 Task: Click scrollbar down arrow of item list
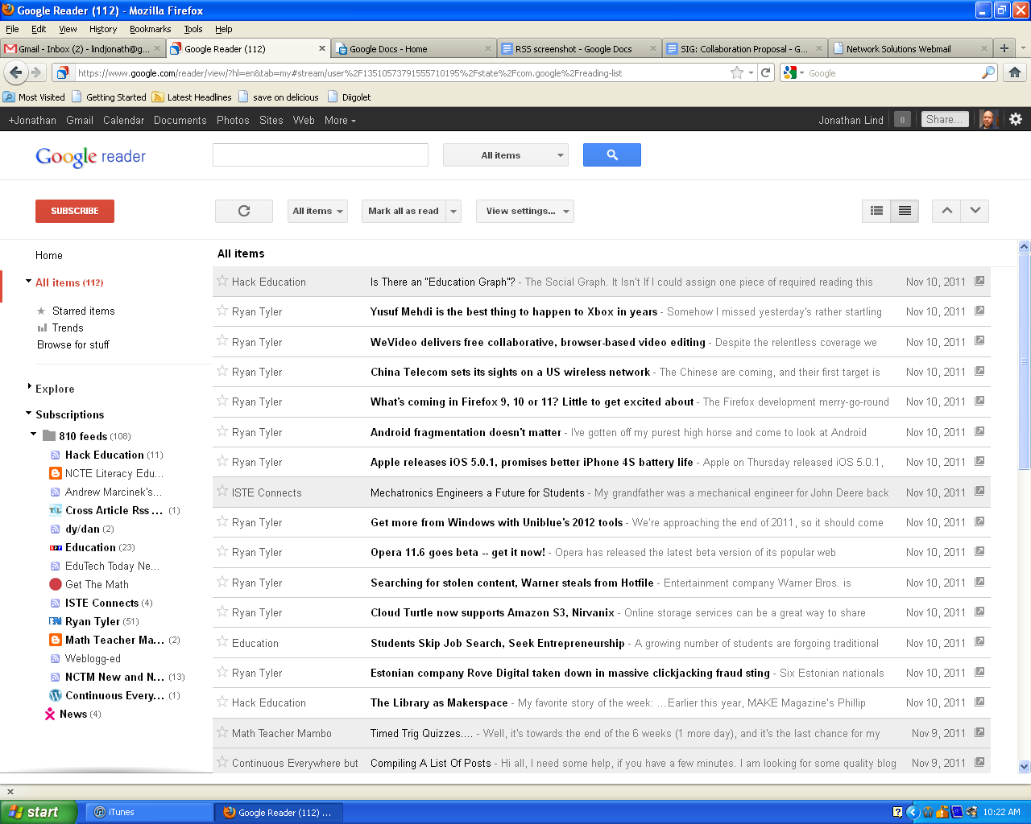(1025, 767)
